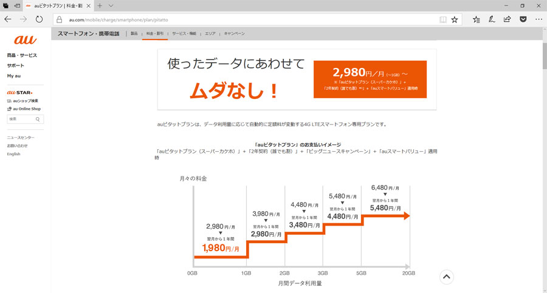
Task: Select the 料金・割引 navigation tab
Action: point(155,33)
